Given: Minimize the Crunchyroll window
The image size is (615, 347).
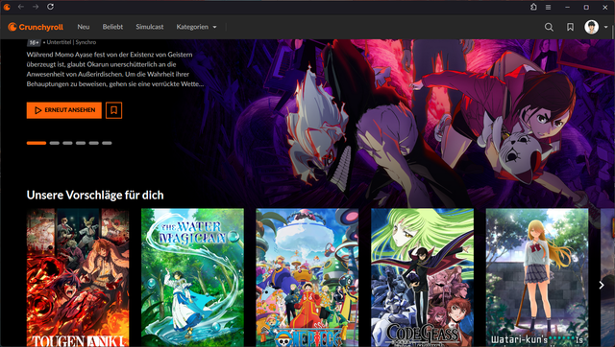Looking at the screenshot, I should [x=567, y=7].
